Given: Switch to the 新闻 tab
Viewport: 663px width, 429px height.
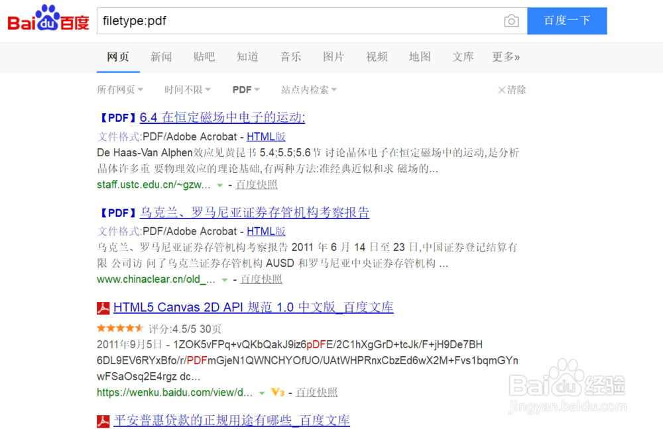Looking at the screenshot, I should (161, 56).
